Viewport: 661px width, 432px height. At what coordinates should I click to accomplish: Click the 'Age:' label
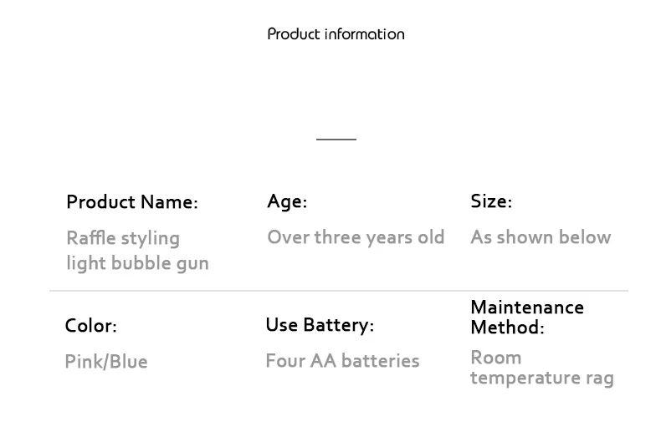coord(287,201)
